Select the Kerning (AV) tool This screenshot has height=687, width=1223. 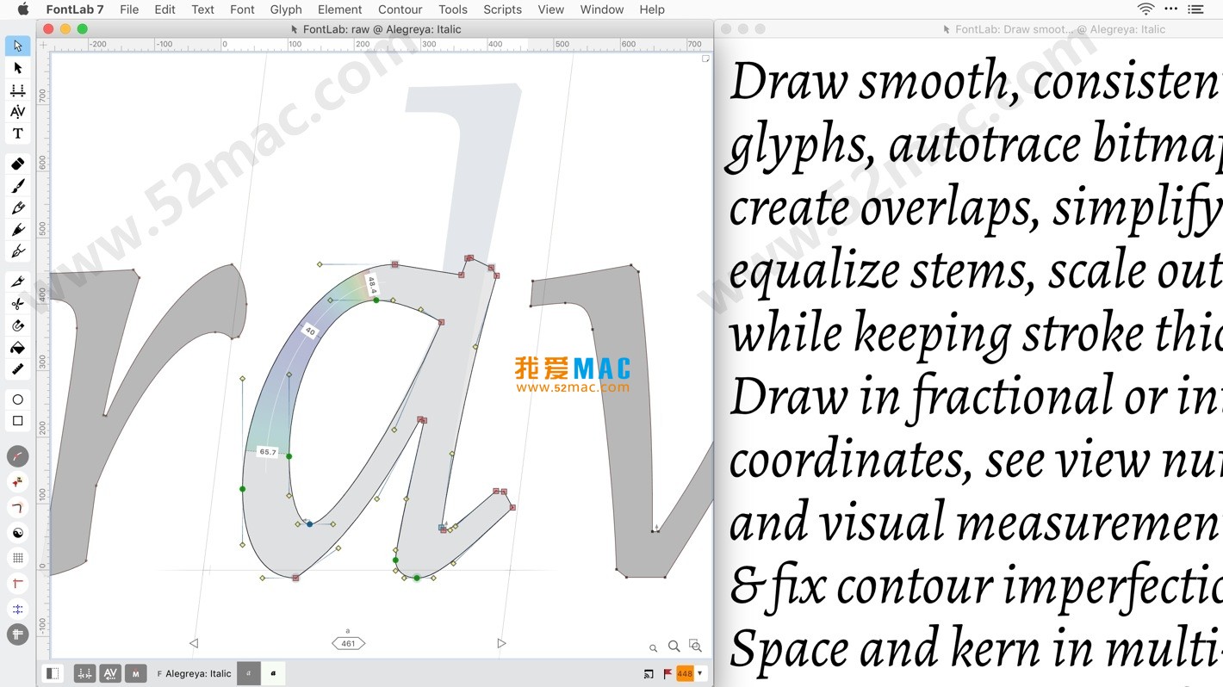pyautogui.click(x=17, y=111)
